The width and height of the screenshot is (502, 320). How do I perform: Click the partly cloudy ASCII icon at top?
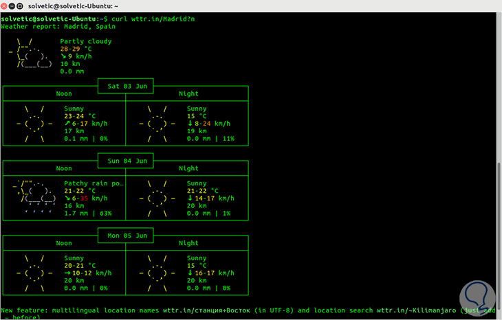pyautogui.click(x=30, y=53)
